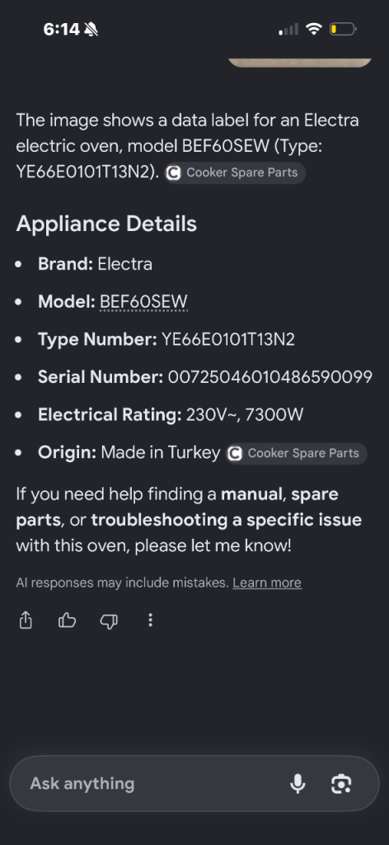Screen dimensions: 389x845
Task: Tap the Cooker Spare Parts source logo after Type number
Action: (173, 173)
